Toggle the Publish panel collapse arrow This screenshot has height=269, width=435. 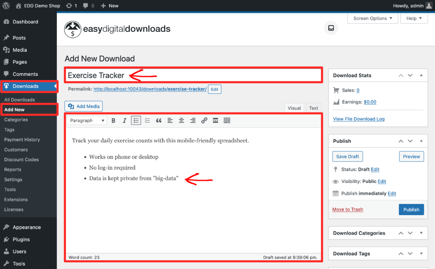421,141
